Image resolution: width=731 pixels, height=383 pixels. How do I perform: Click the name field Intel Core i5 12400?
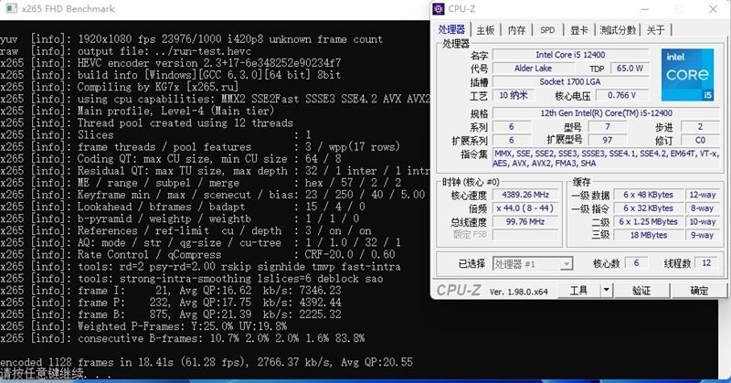click(570, 55)
